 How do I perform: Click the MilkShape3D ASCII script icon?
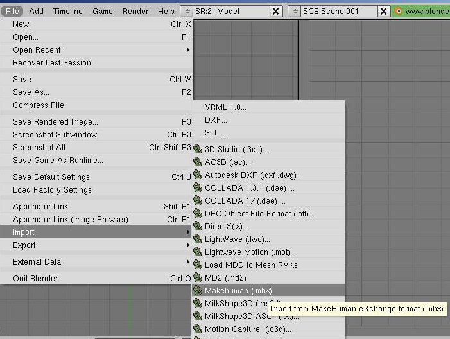click(x=198, y=316)
